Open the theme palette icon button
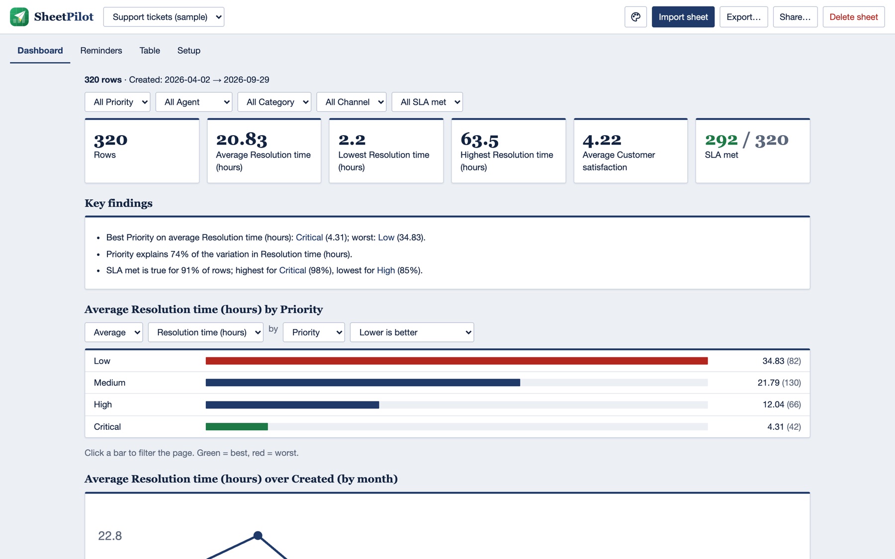The width and height of the screenshot is (895, 559). tap(635, 17)
